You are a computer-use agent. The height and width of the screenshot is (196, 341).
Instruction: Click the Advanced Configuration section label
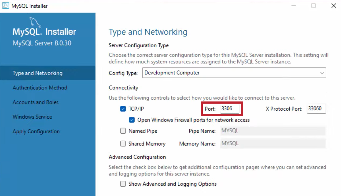coord(137,157)
